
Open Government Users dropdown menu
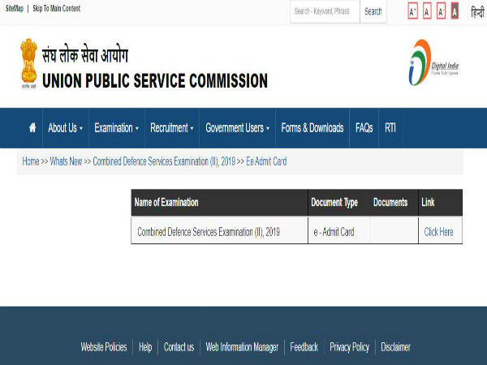point(237,128)
